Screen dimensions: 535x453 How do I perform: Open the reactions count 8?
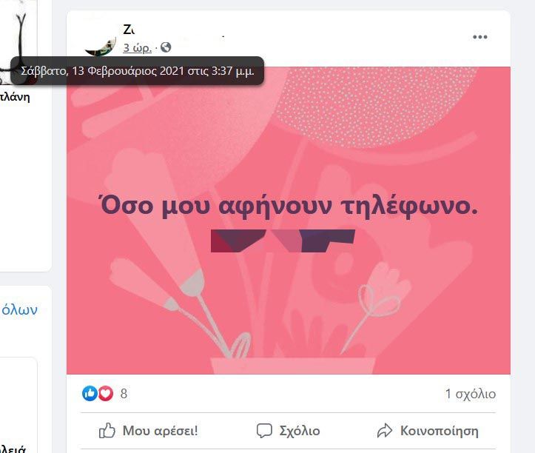tap(124, 394)
